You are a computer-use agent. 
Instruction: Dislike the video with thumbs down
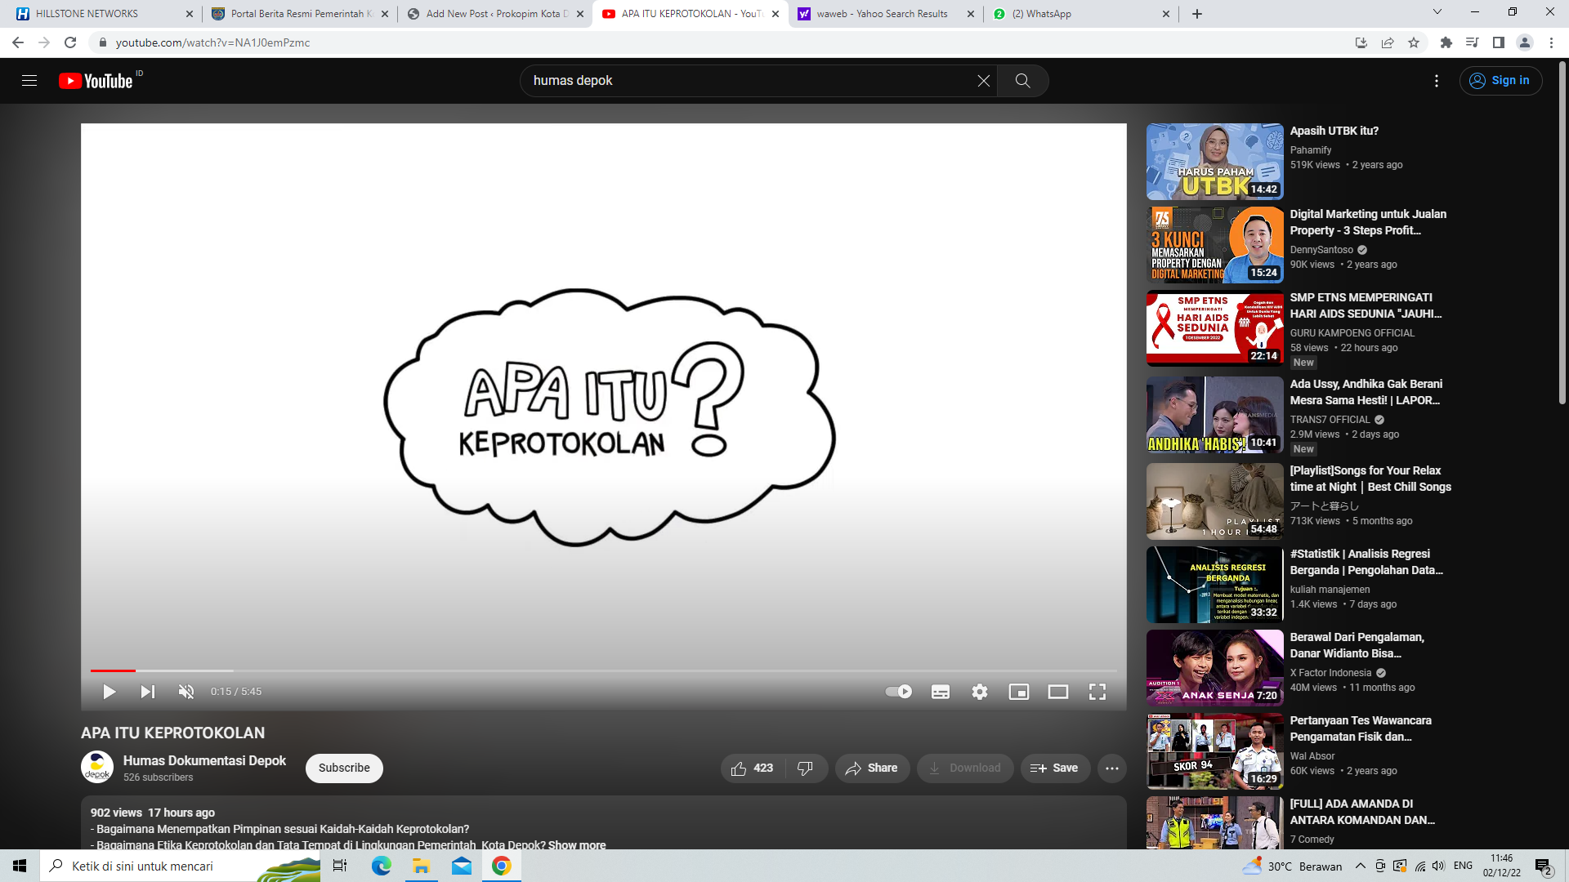point(806,768)
